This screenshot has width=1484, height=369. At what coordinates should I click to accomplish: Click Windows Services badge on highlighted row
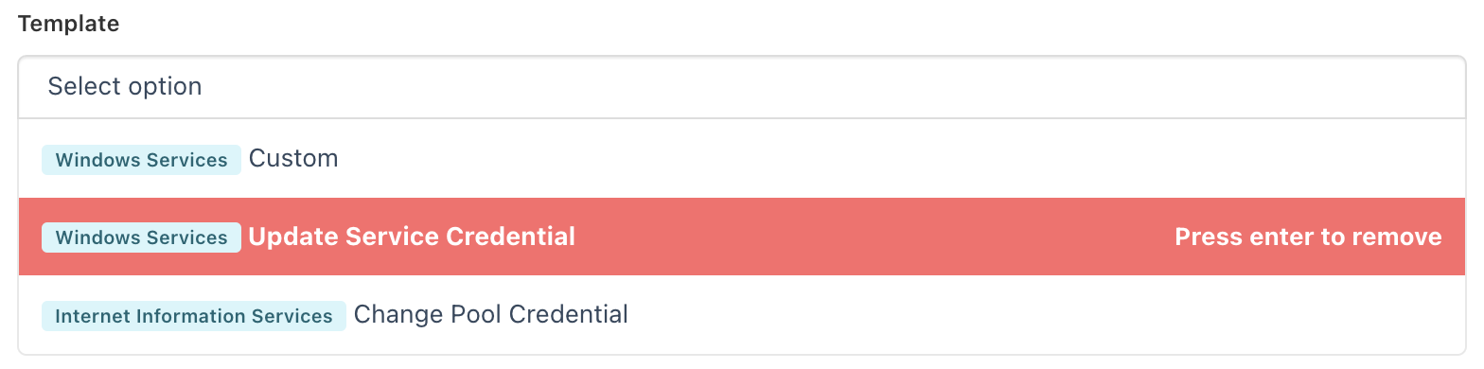(x=141, y=237)
